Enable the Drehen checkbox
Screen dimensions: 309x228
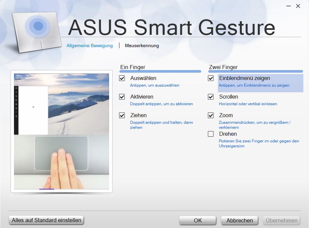click(x=211, y=134)
